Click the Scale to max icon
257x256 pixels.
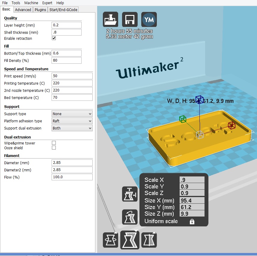pos(130,194)
